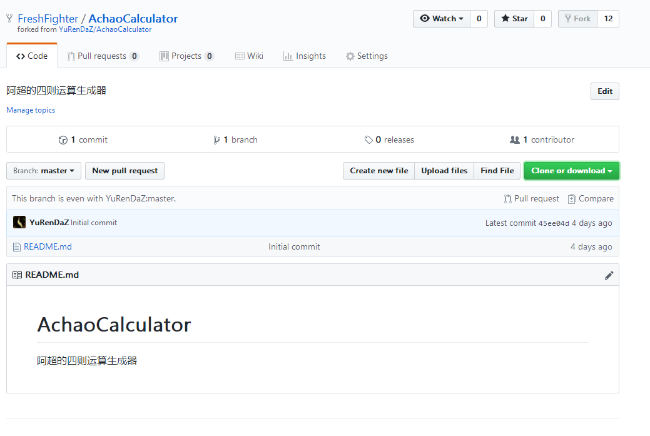Click the Fork button
650x436 pixels.
577,19
